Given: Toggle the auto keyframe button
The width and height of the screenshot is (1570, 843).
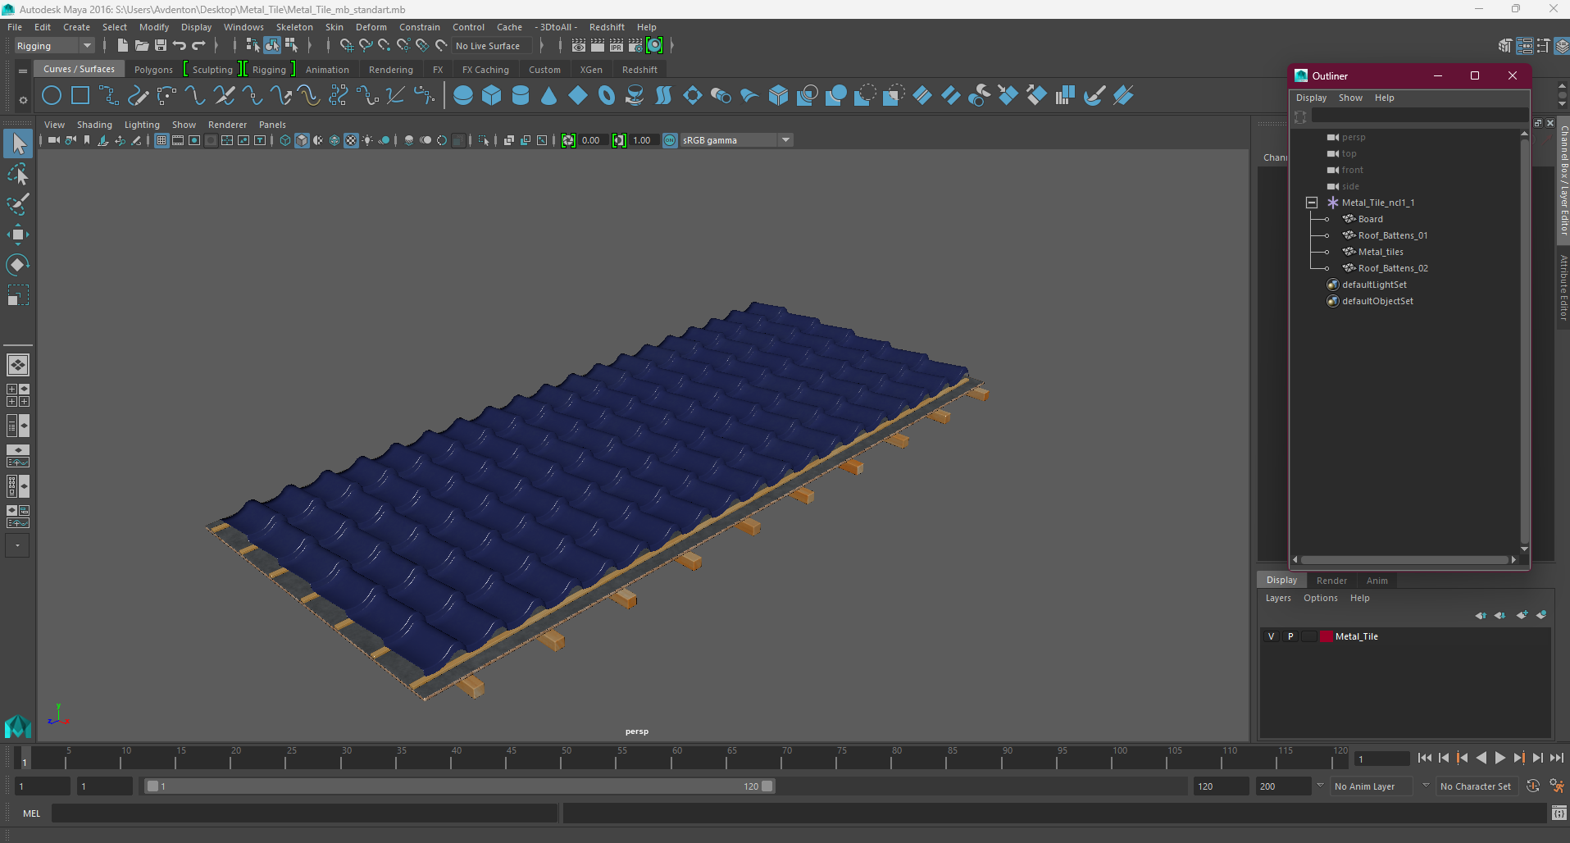Looking at the screenshot, I should click(x=1533, y=786).
